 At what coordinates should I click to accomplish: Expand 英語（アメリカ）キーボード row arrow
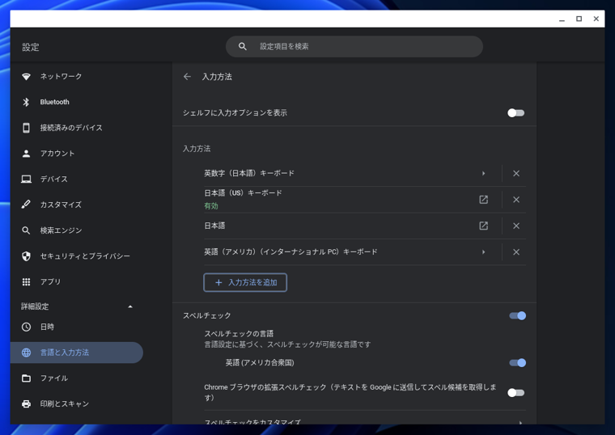[484, 252]
